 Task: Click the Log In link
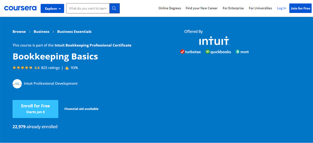point(281,8)
